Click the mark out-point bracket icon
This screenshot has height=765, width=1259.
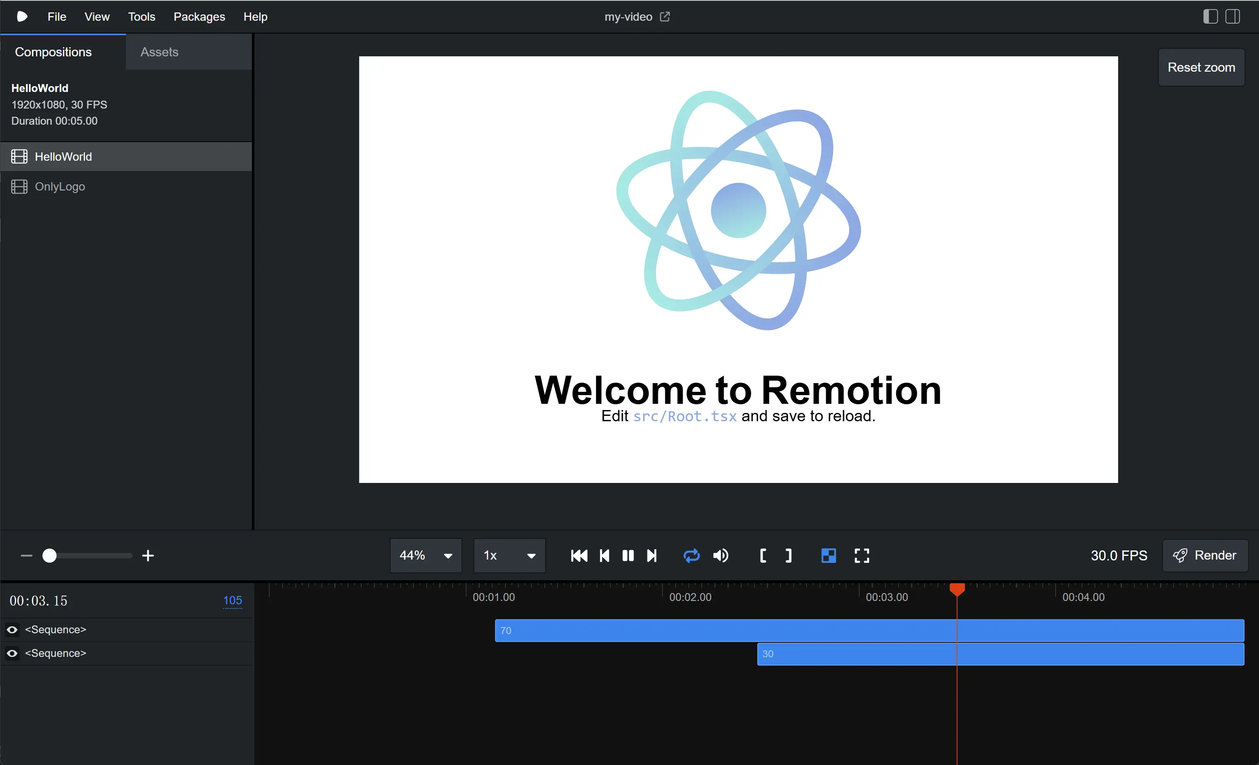tap(788, 555)
